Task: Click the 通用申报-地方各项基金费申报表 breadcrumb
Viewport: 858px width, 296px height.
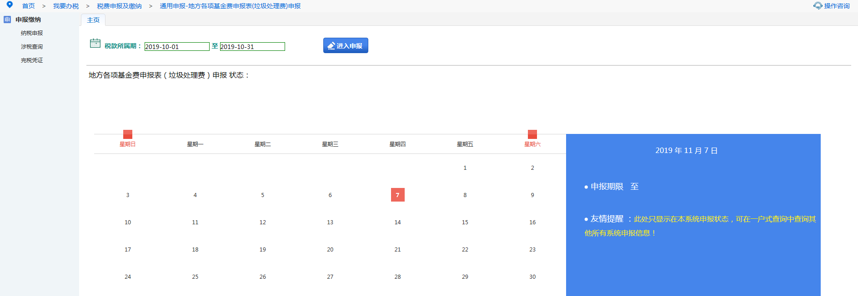Action: pos(230,6)
